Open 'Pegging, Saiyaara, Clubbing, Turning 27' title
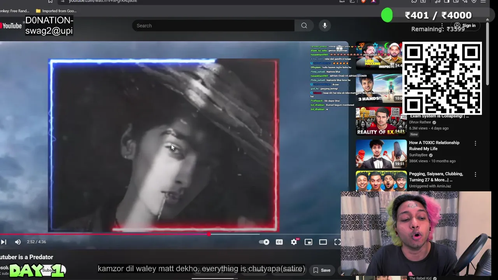Viewport: 498px width, 280px height. (x=436, y=177)
